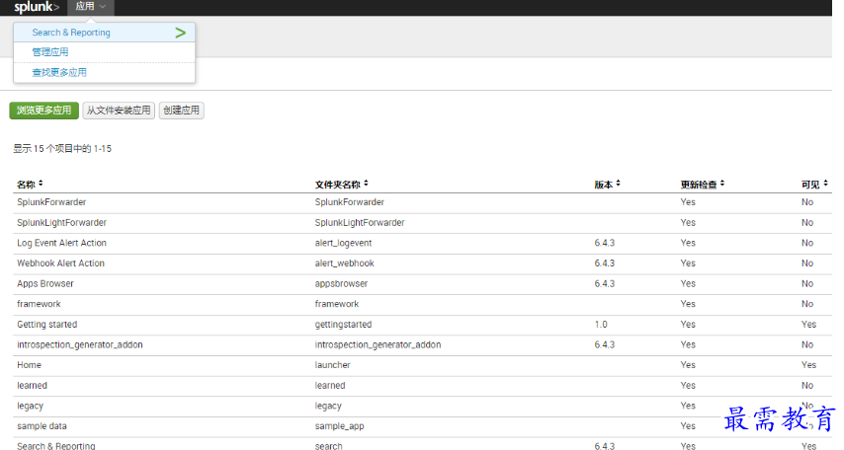Click the Splunk logo
844x450 pixels.
tap(37, 7)
